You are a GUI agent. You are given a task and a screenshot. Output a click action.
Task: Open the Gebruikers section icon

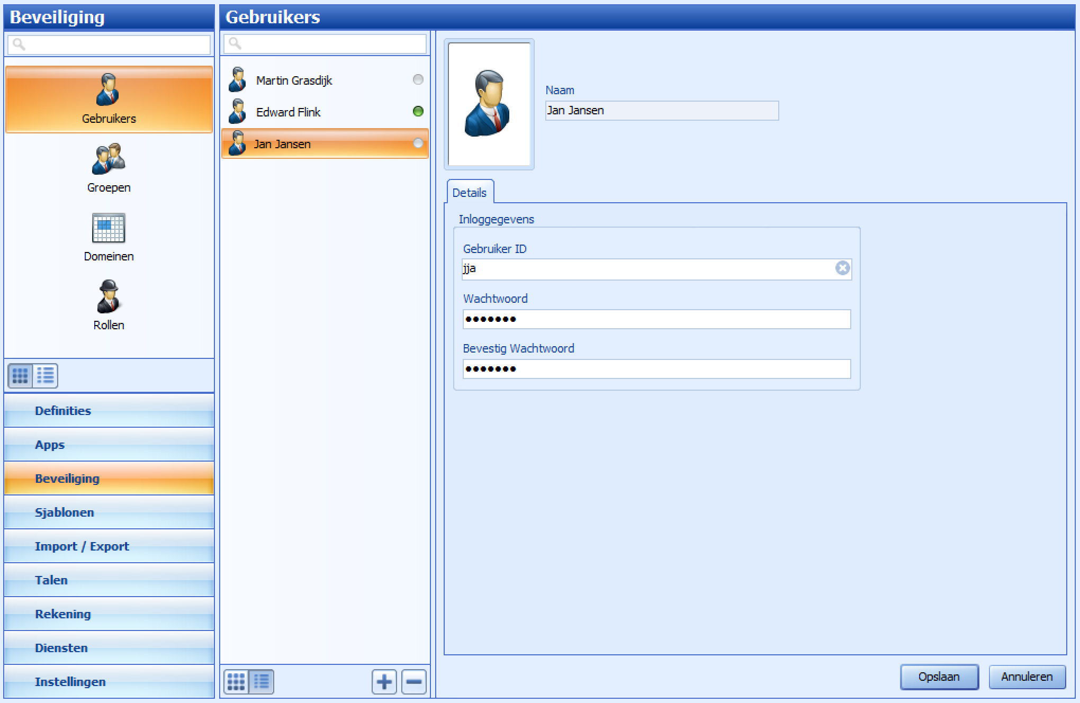click(x=109, y=100)
